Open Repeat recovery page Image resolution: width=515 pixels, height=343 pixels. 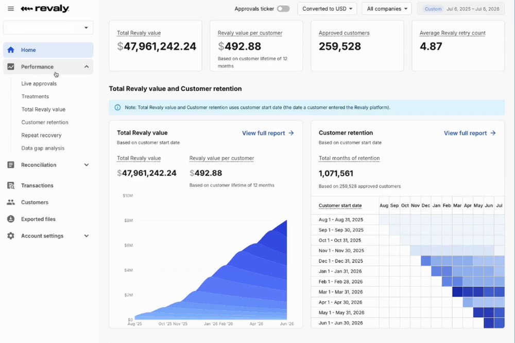coord(41,135)
